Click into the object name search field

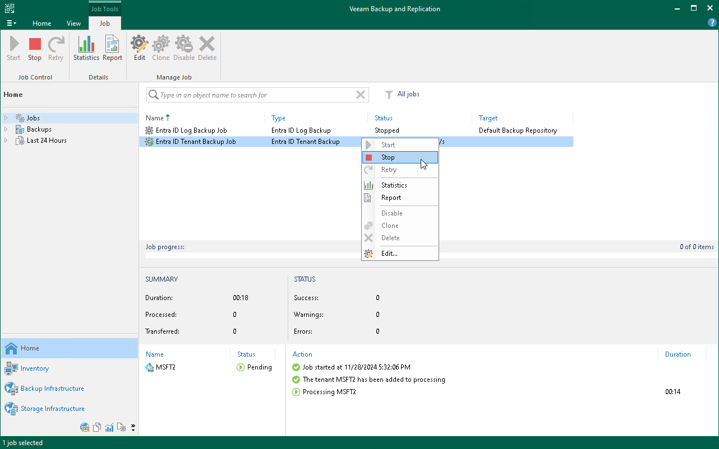256,95
